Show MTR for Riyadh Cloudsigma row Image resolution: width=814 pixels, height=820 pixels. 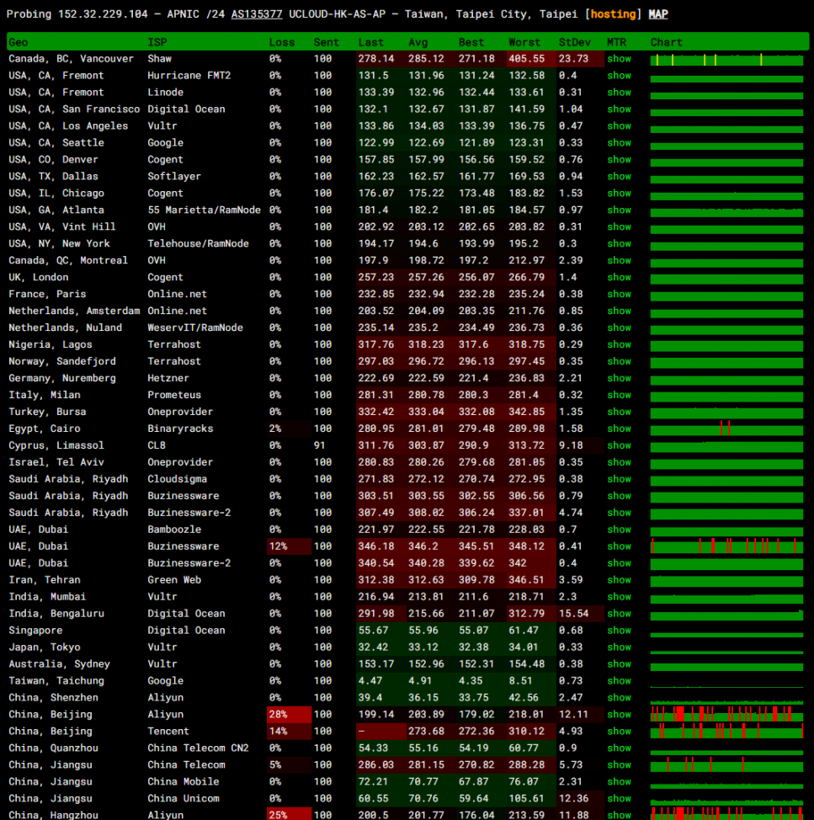tap(619, 478)
